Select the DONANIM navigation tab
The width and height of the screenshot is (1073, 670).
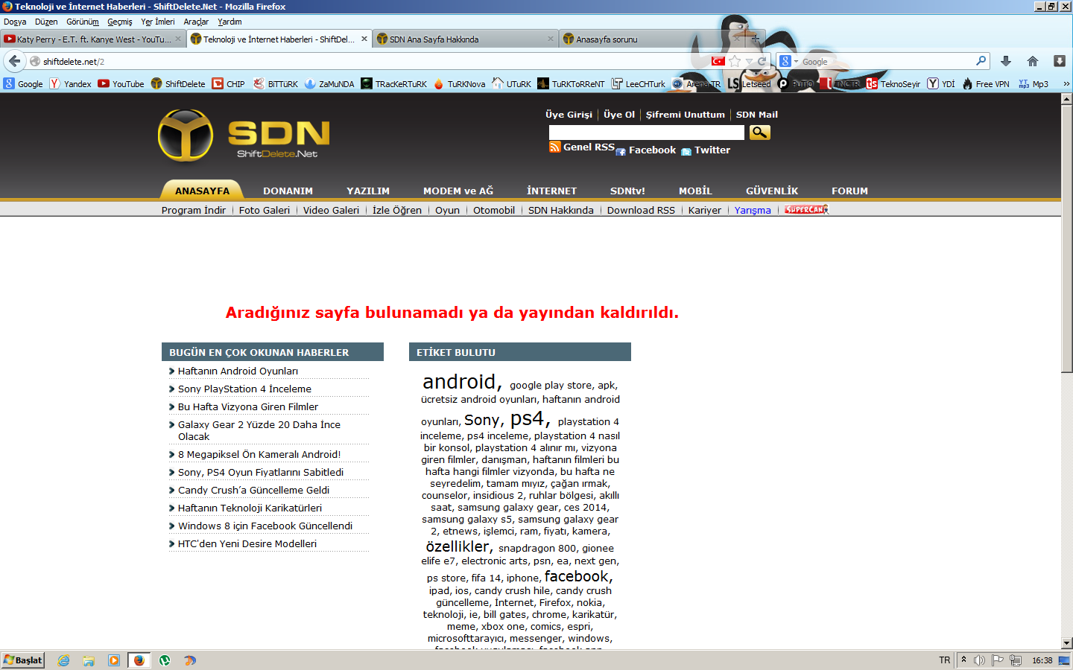[288, 191]
